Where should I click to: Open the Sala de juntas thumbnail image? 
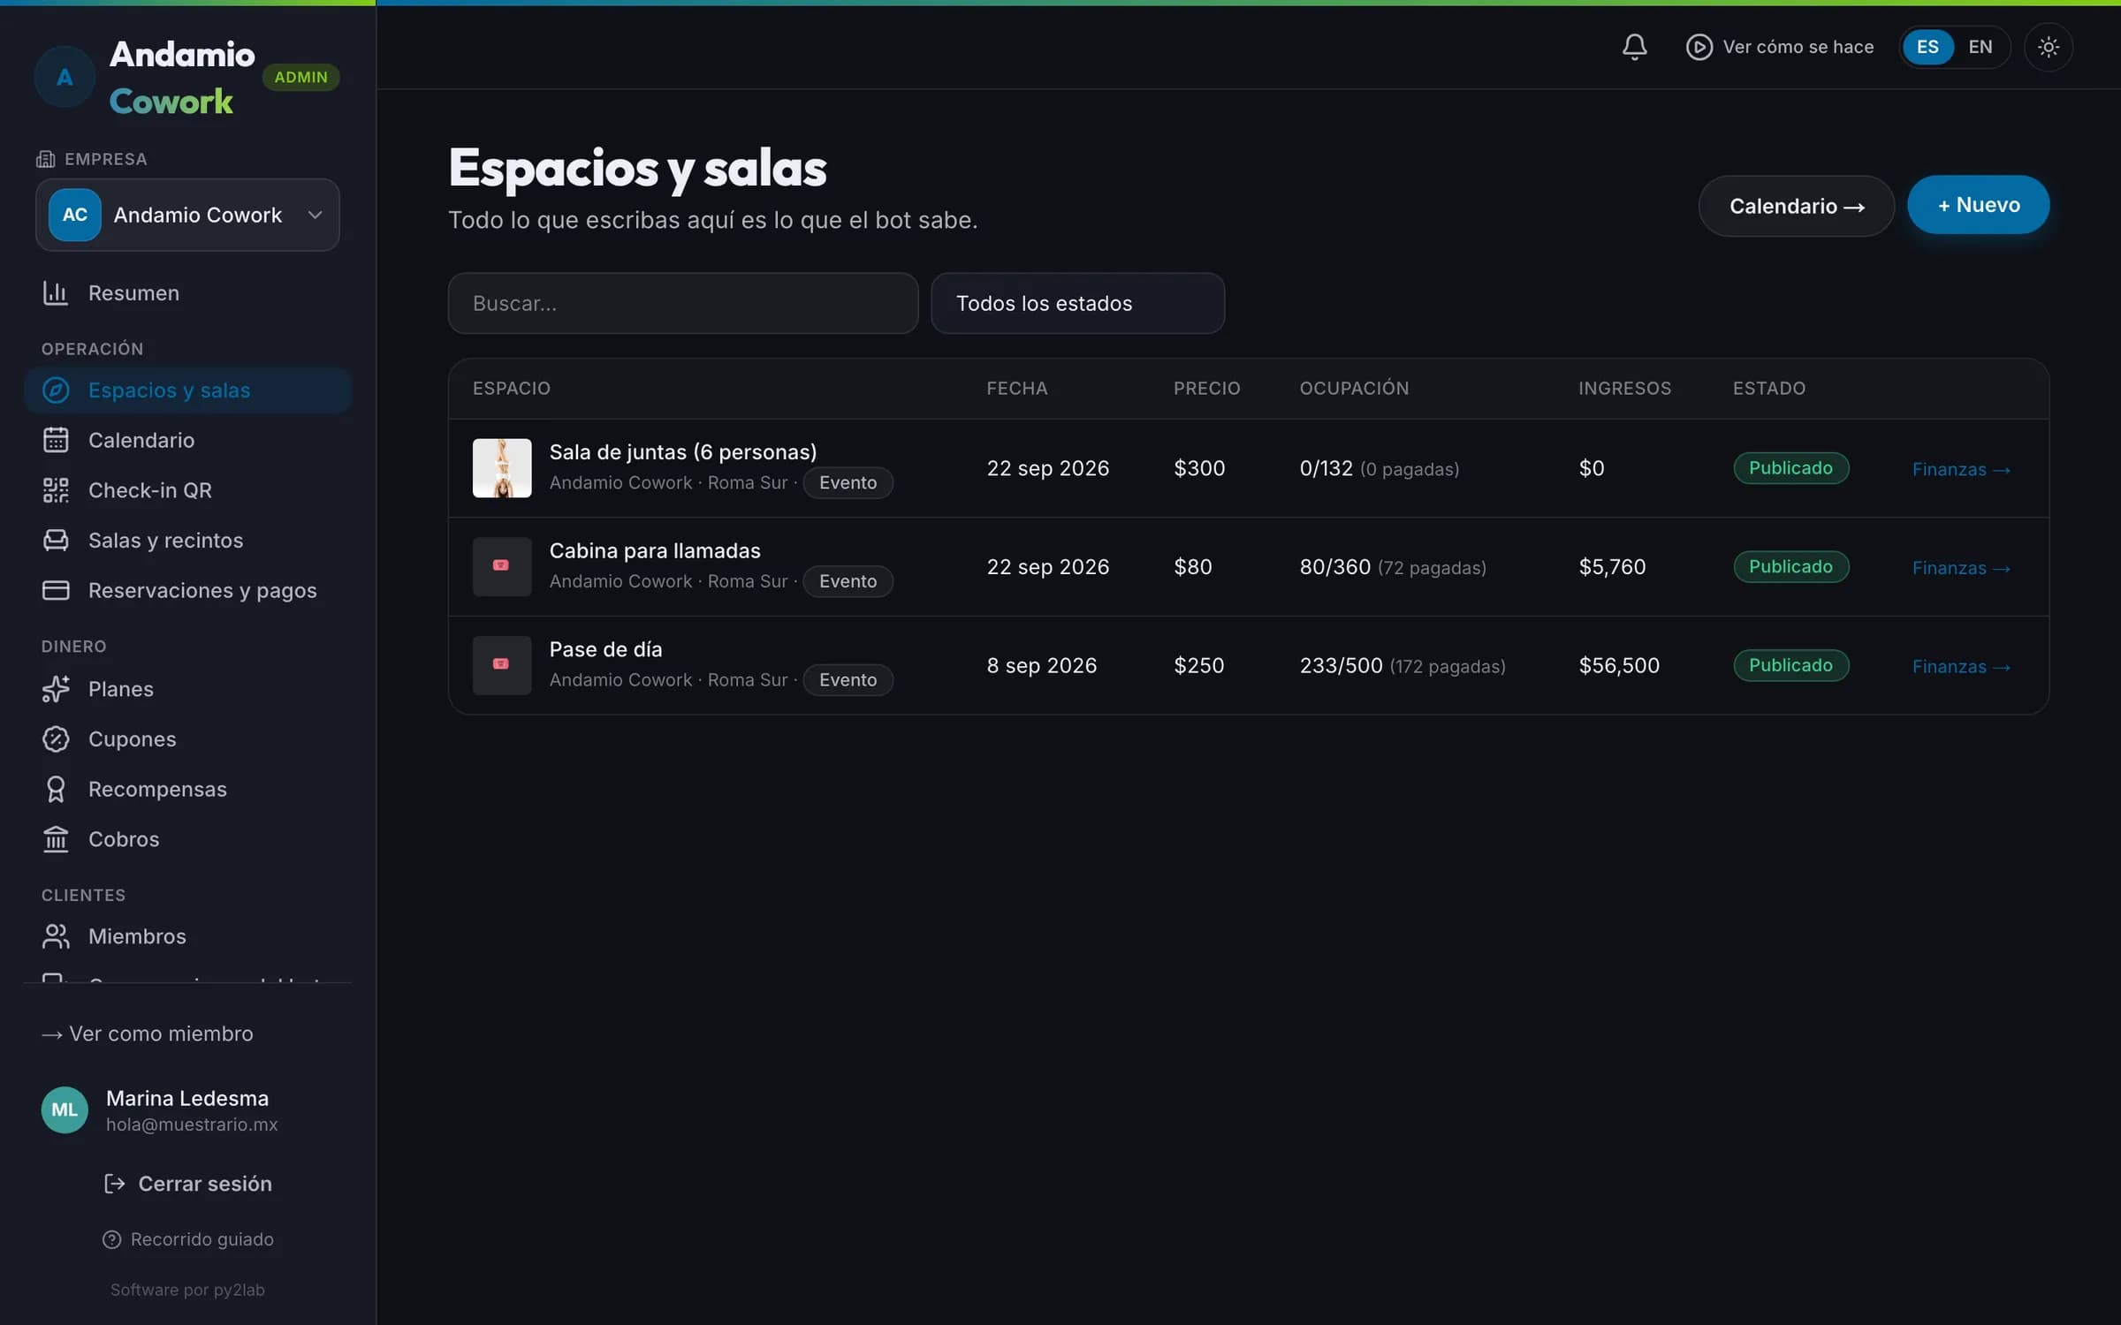pos(501,468)
